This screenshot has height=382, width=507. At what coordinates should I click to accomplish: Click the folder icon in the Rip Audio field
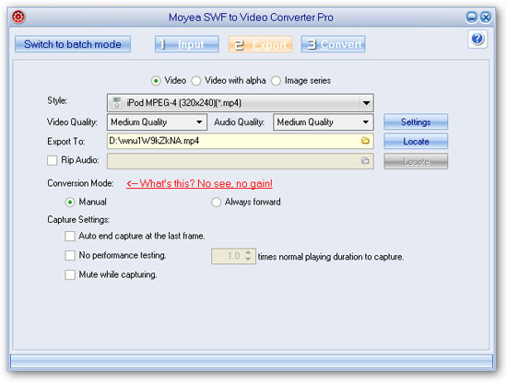click(x=365, y=160)
